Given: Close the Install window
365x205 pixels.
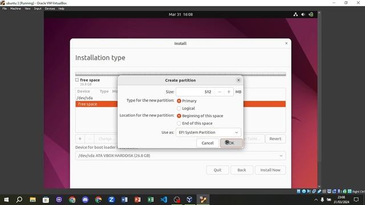Looking at the screenshot, I should pyautogui.click(x=286, y=43).
